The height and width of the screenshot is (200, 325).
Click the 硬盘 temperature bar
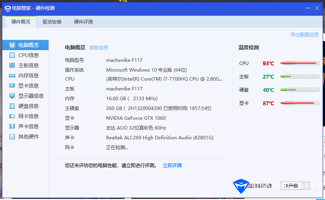(300, 90)
